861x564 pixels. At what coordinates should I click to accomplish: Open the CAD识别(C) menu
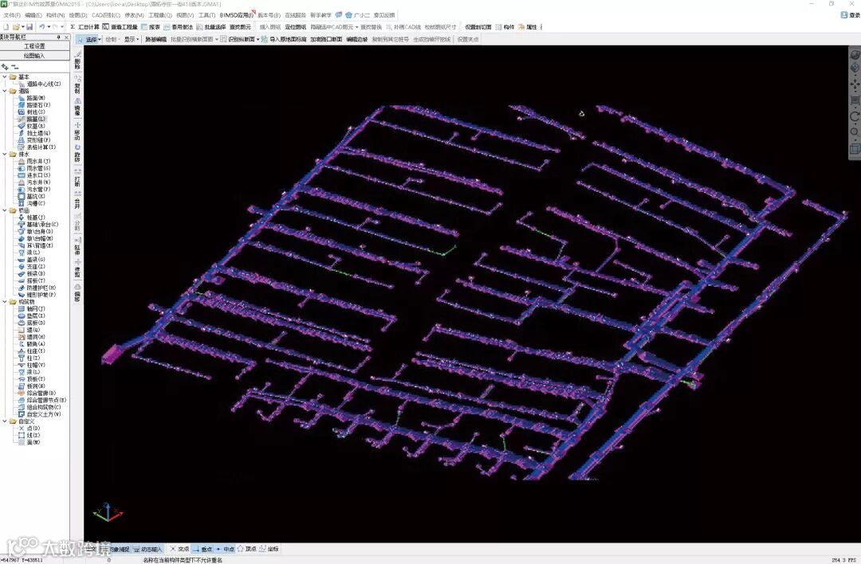coord(106,15)
